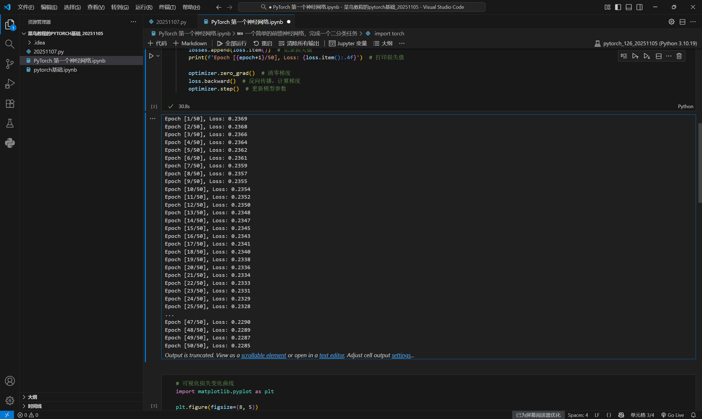Open 文件(F) menu

point(26,7)
